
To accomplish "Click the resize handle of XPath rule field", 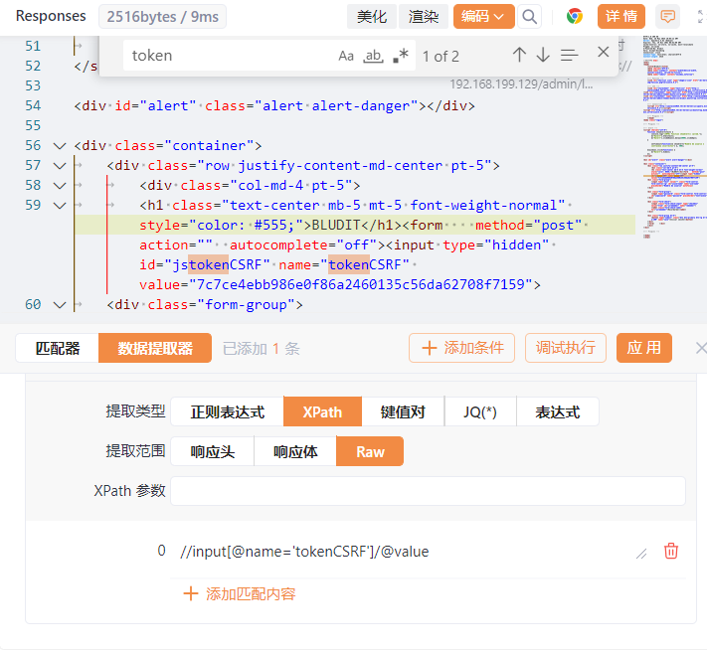I will (641, 554).
